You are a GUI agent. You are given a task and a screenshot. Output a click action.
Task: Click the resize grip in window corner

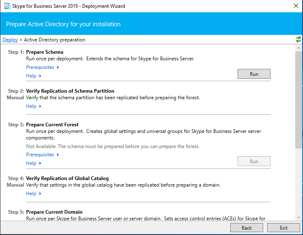(300, 232)
